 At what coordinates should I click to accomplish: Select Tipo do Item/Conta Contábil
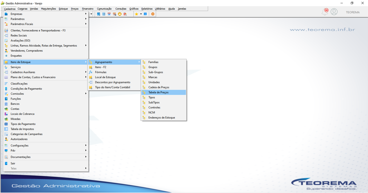click(x=114, y=87)
